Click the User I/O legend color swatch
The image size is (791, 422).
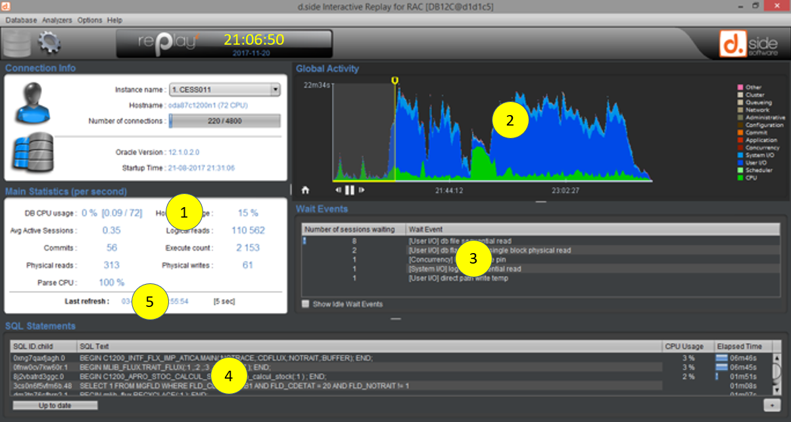740,162
